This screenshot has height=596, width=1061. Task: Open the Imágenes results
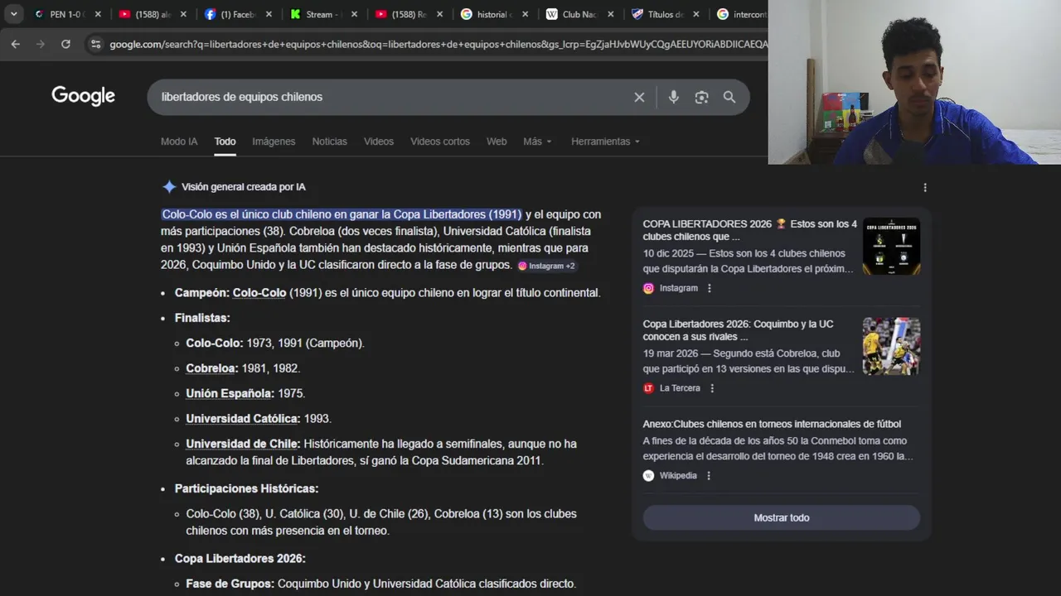274,142
